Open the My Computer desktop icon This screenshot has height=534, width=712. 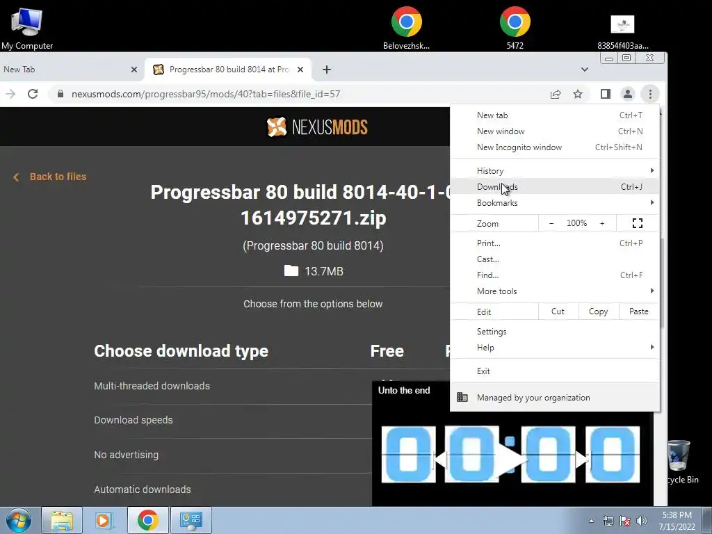(27, 27)
